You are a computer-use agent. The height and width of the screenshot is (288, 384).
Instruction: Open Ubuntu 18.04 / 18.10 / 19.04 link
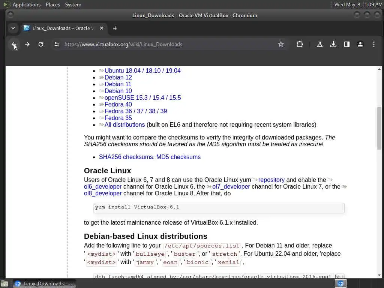(142, 71)
